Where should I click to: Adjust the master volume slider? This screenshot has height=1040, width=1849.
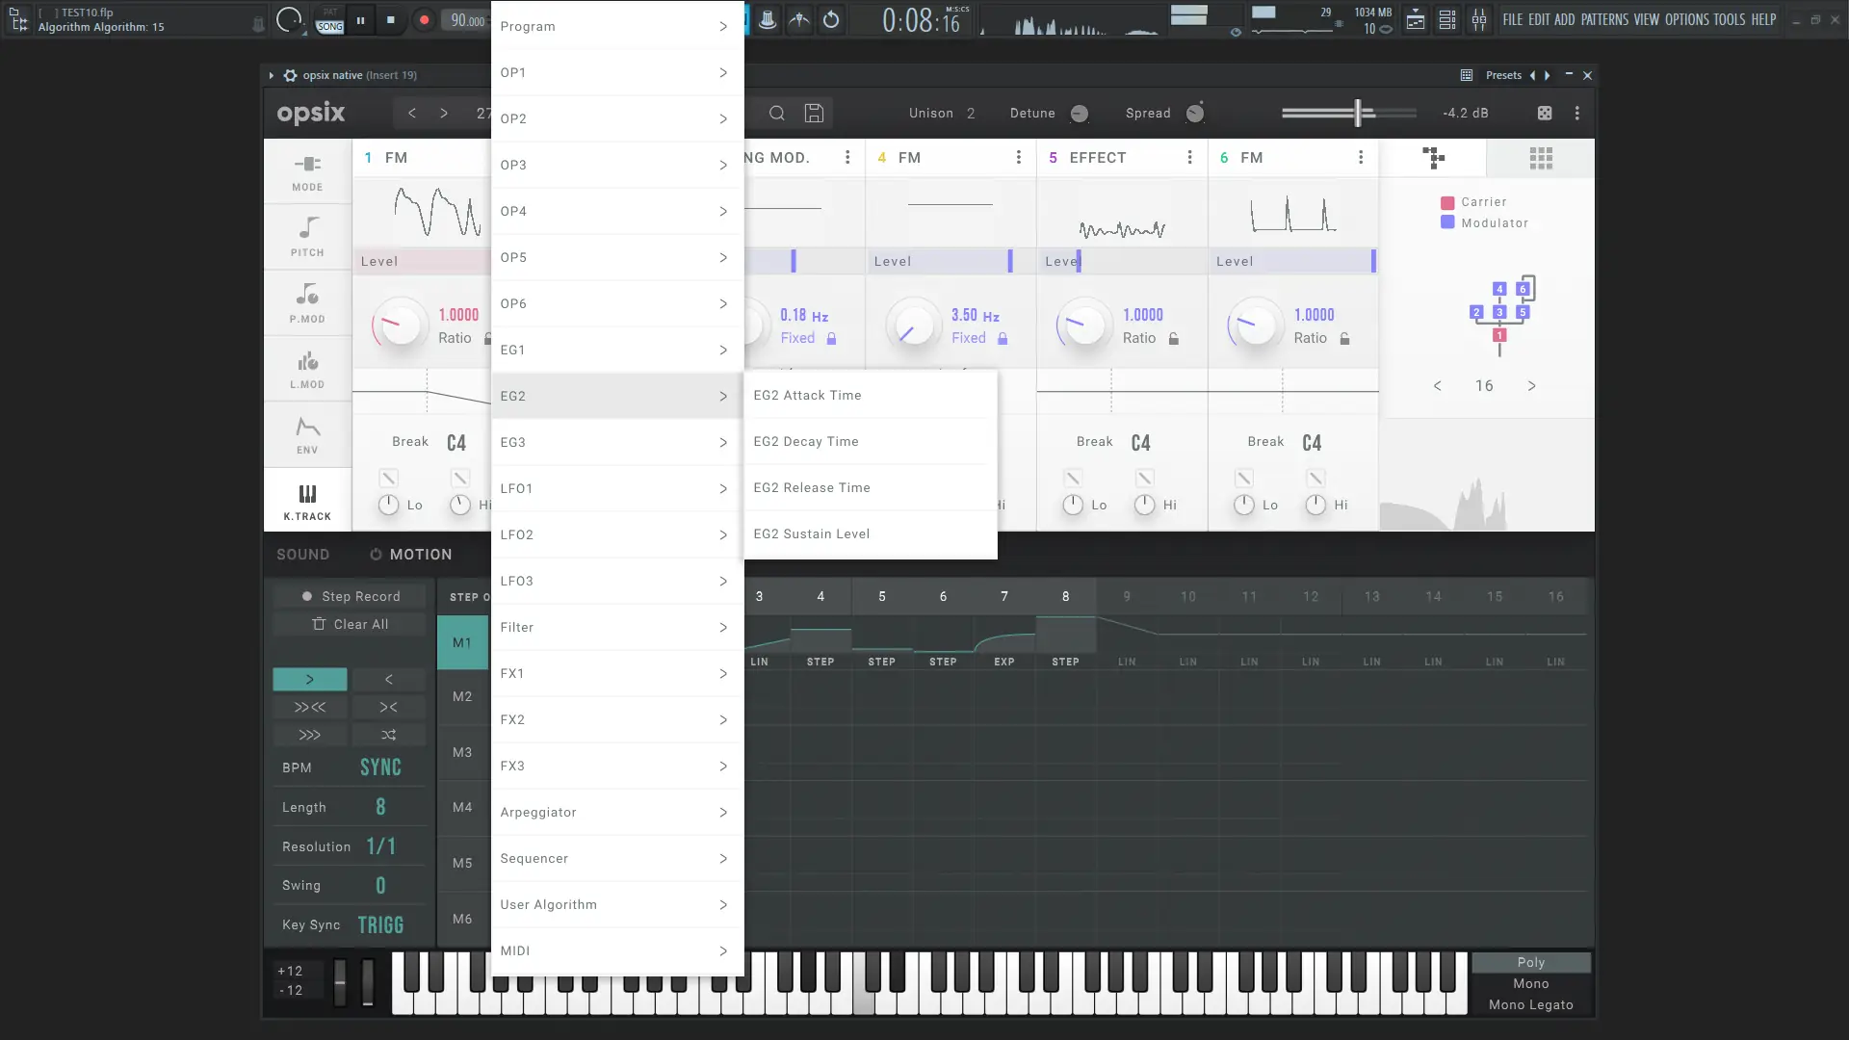click(x=1358, y=114)
